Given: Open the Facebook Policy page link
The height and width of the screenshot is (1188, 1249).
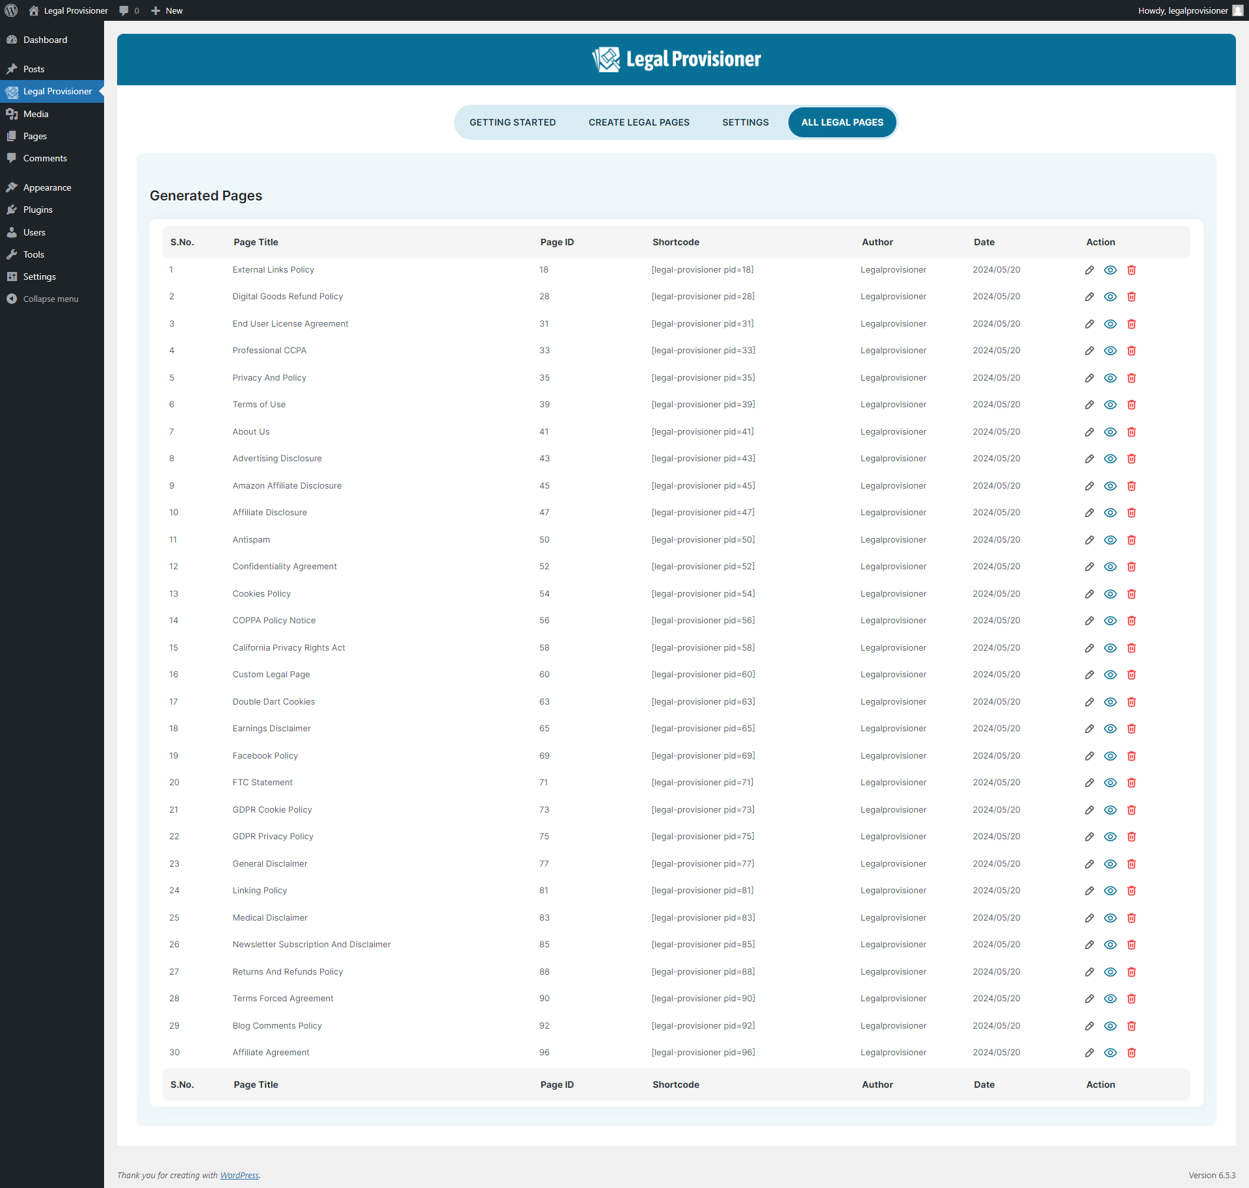Looking at the screenshot, I should (x=265, y=755).
